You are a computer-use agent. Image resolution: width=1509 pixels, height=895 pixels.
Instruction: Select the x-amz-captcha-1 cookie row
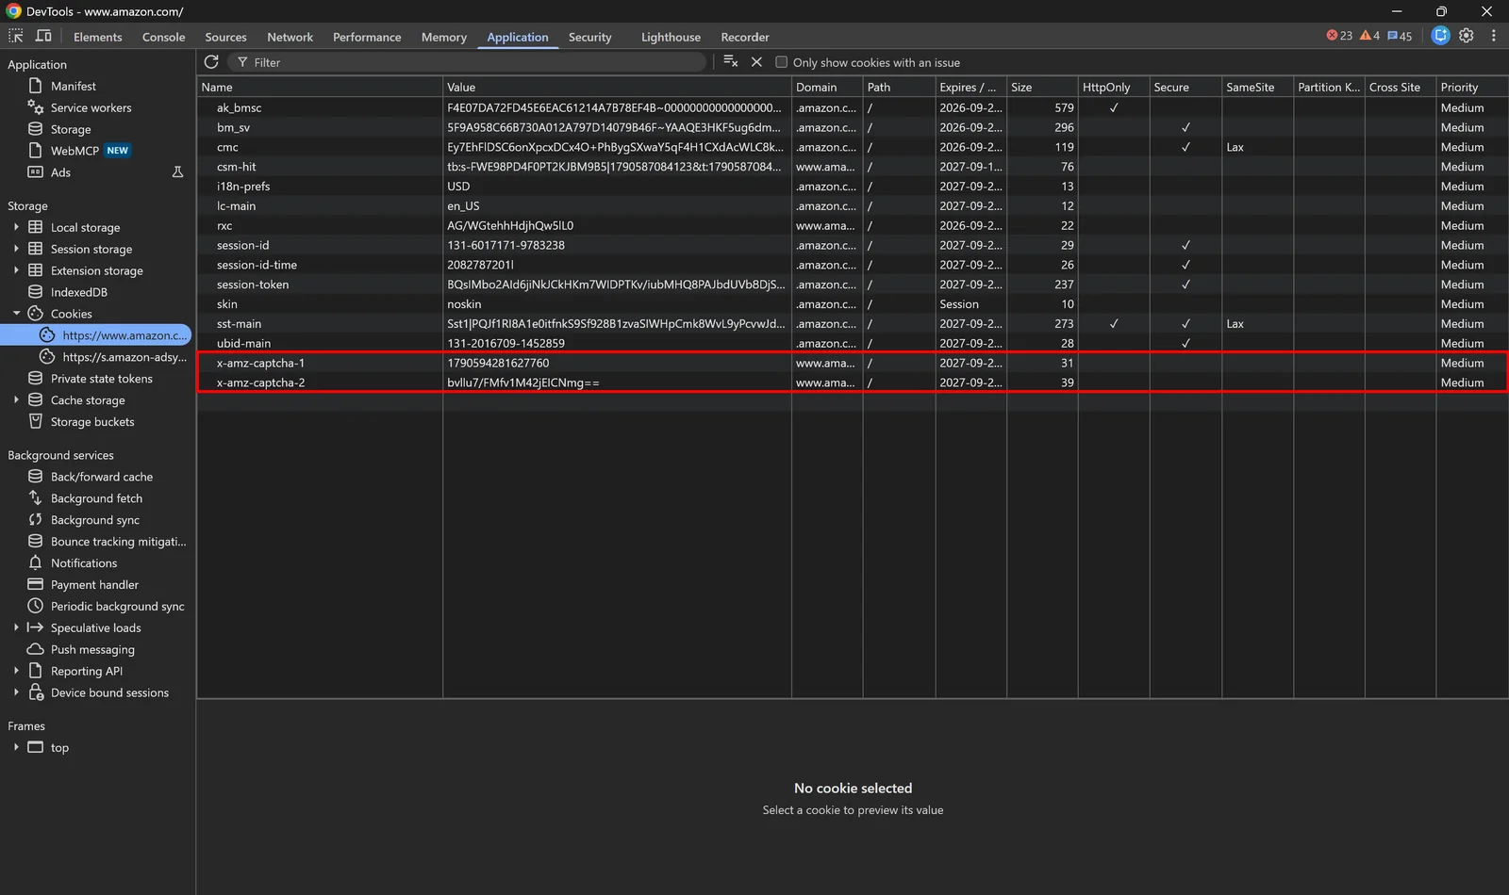coord(853,363)
